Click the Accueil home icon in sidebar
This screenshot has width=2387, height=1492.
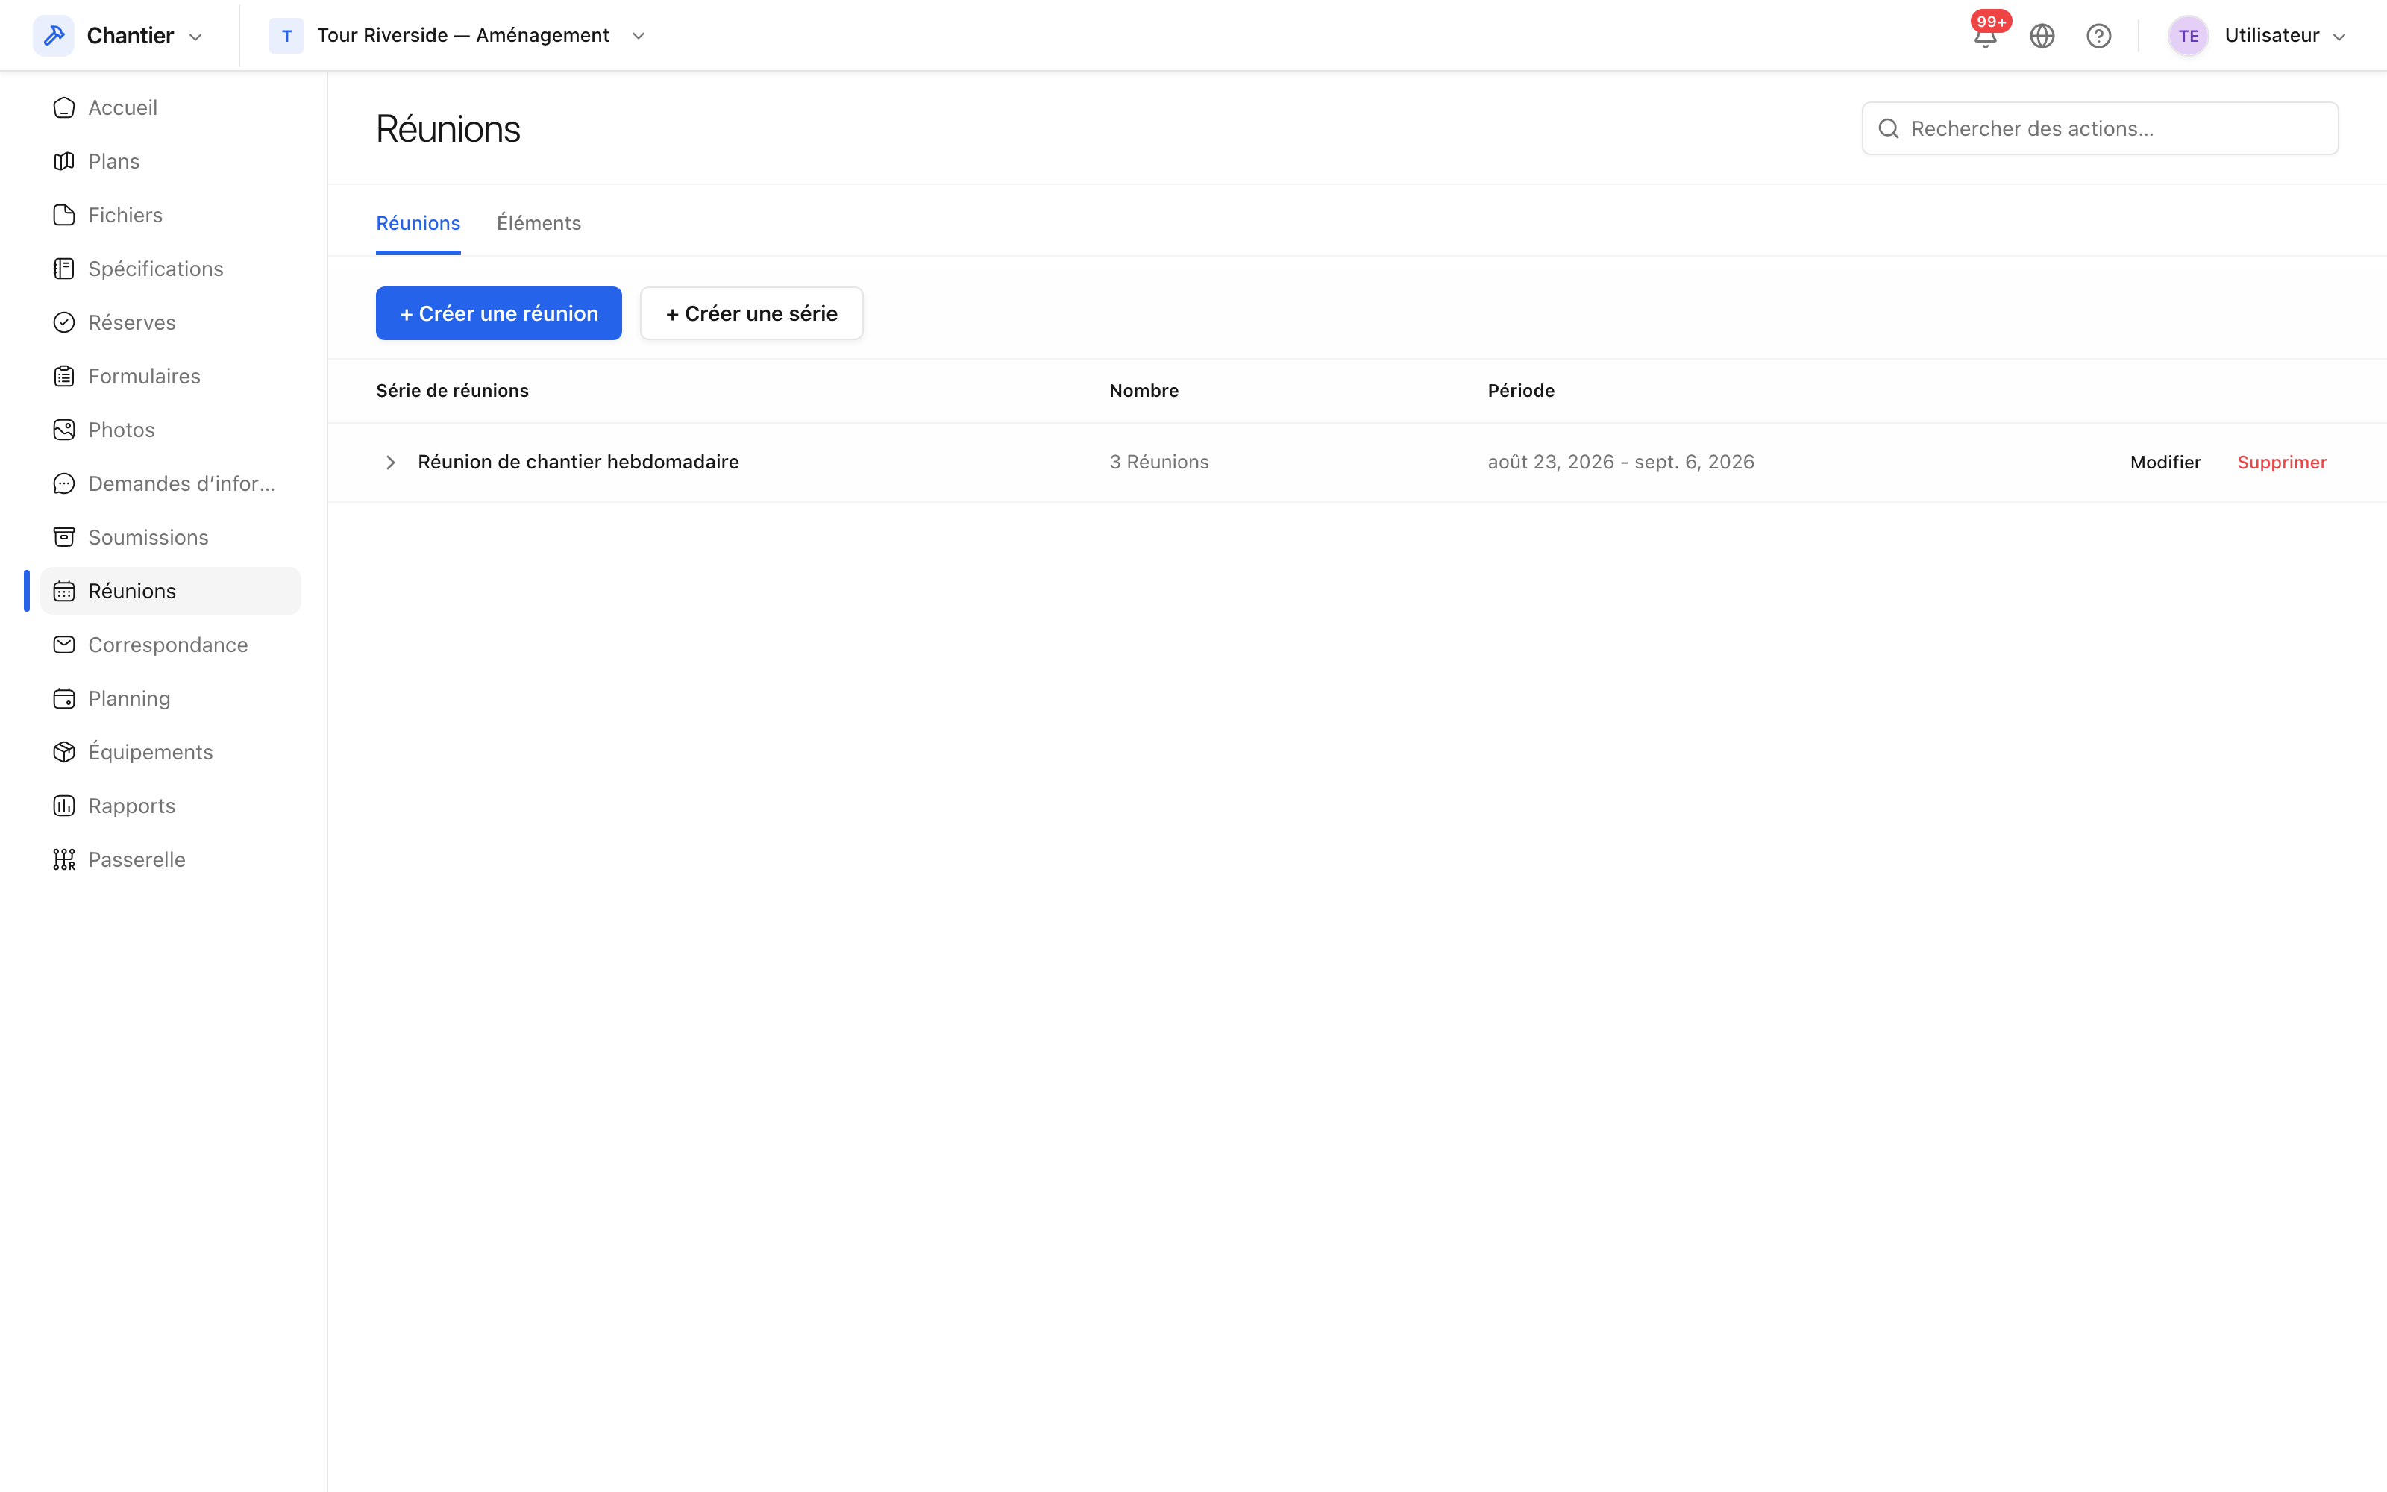64,107
